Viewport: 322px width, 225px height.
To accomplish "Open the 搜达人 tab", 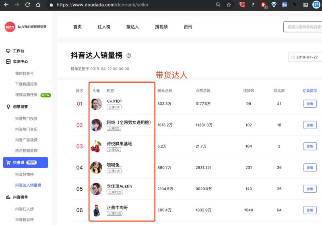I will coord(133,27).
